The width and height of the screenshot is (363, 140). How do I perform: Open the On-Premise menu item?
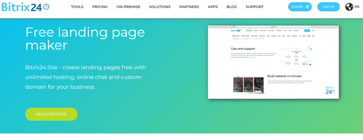(128, 7)
